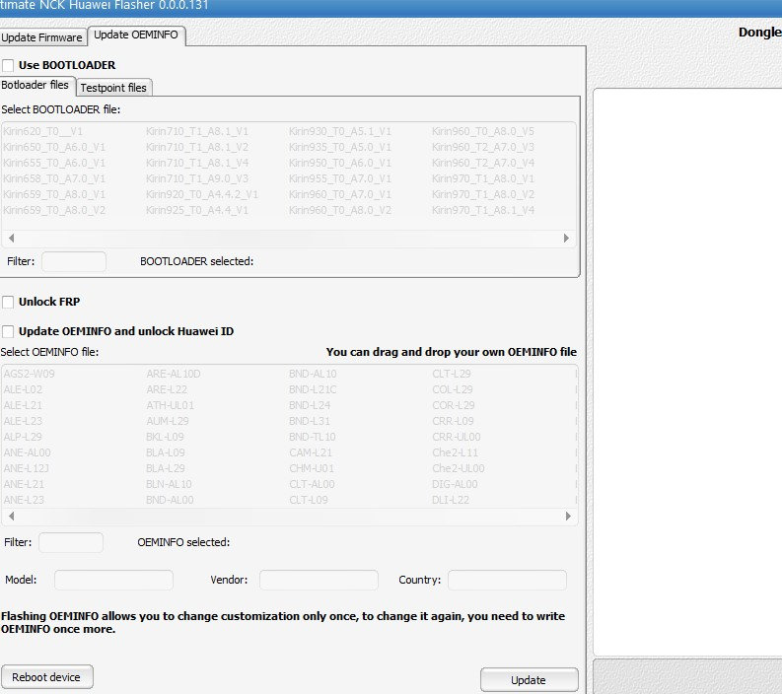Select OEMINFO file ARE-L22
This screenshot has height=694, width=782.
167,389
